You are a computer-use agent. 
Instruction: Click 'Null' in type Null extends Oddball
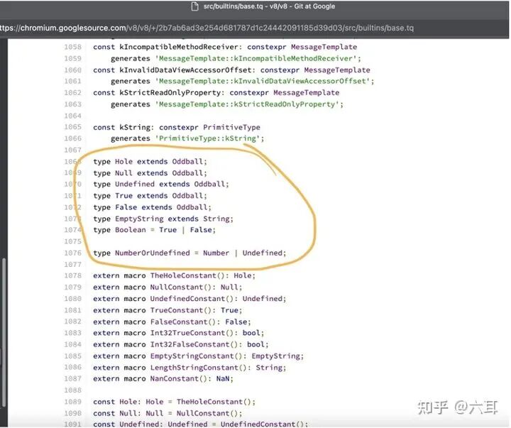(123, 173)
